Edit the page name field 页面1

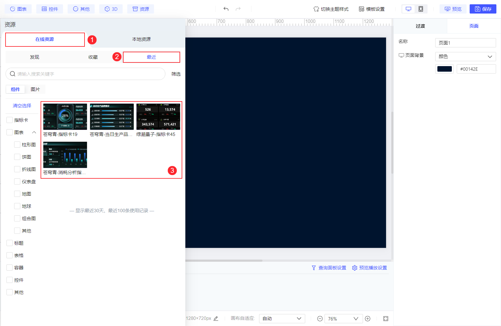point(465,43)
